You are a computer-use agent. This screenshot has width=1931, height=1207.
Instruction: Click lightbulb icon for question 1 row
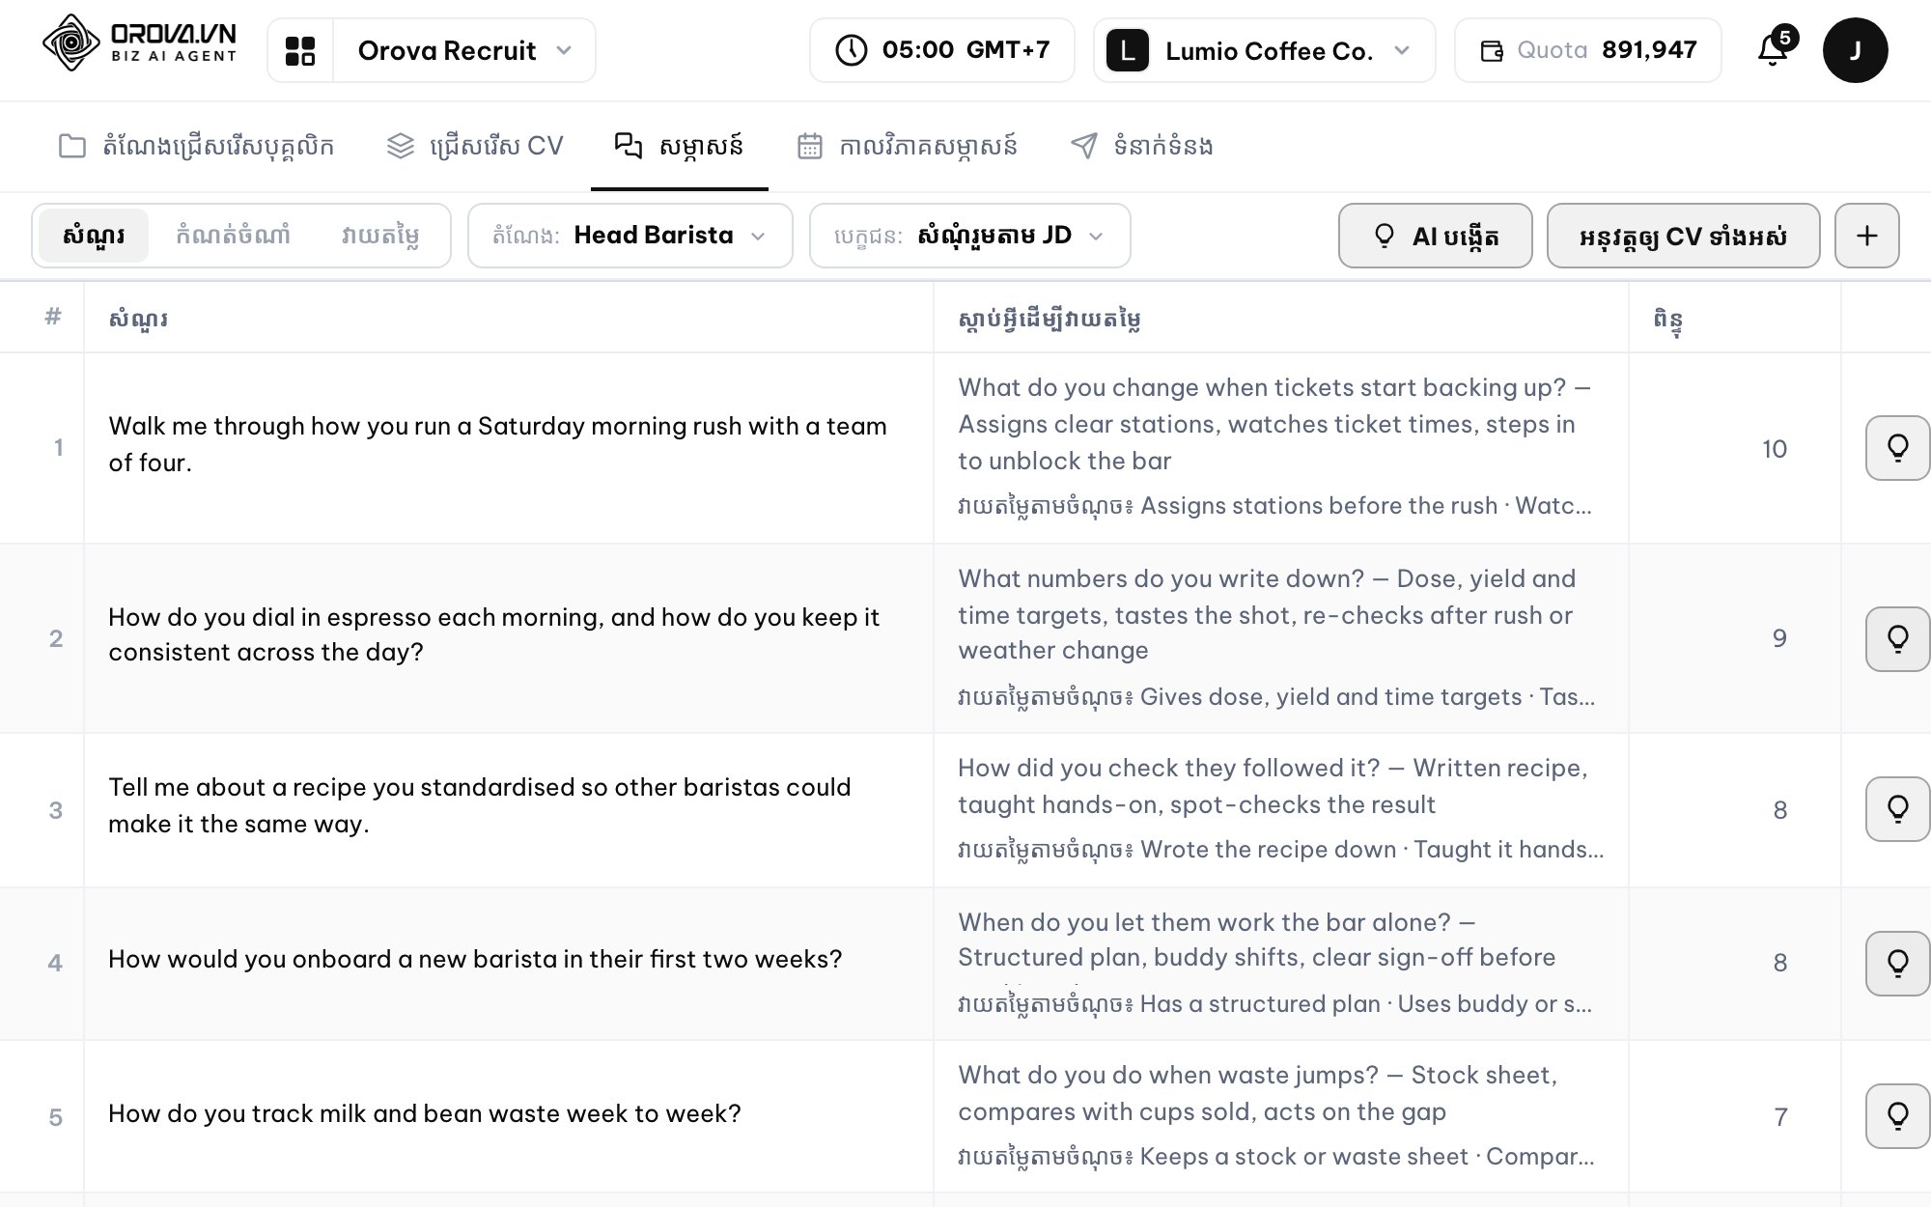[x=1897, y=448]
